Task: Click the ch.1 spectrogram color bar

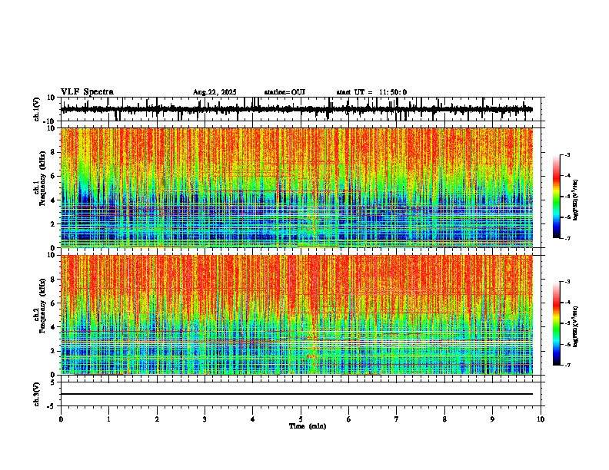Action: point(557,197)
